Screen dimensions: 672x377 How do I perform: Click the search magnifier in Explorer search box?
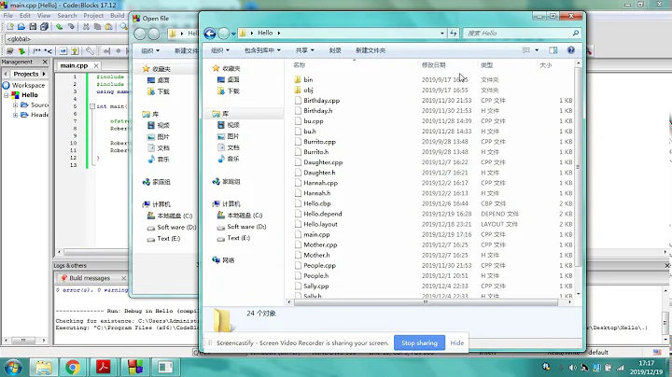pos(576,33)
